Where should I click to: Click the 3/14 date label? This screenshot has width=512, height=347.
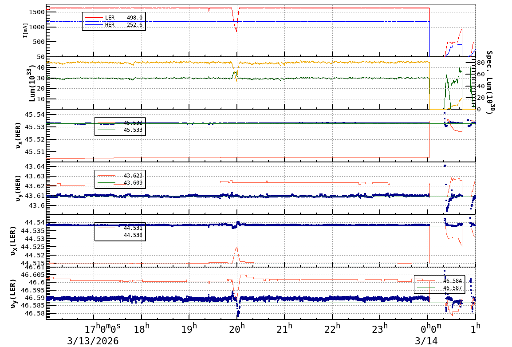click(426, 341)
